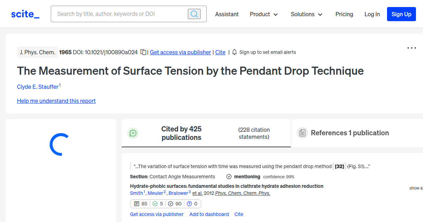This screenshot has width=423, height=222.
Task: Click the search magnifying glass icon
Action: coord(194,14)
